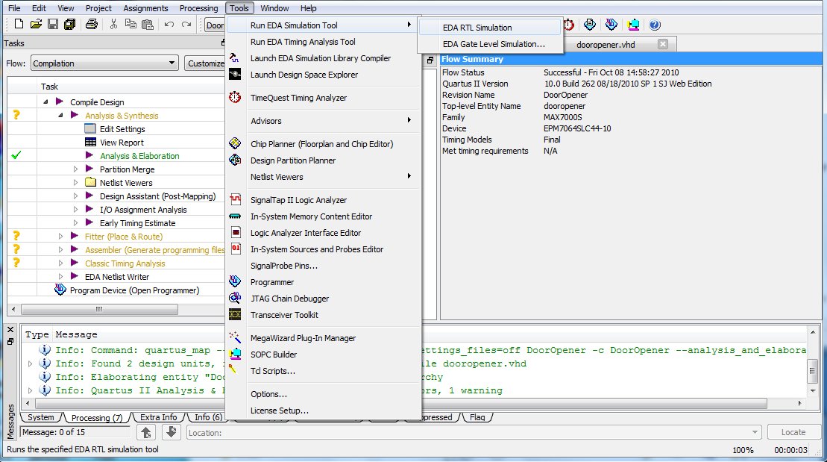Close the Messages panel with X icon
Viewport: 827px width, 462px height.
[x=10, y=330]
